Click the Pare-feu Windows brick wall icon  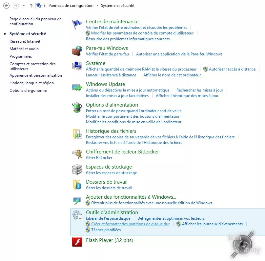tap(77, 51)
